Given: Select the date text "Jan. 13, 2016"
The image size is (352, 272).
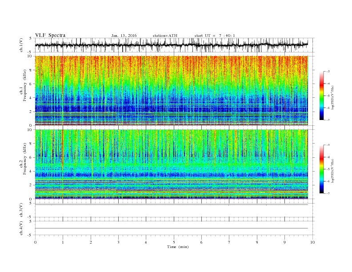Looking at the screenshot, I should point(124,36).
